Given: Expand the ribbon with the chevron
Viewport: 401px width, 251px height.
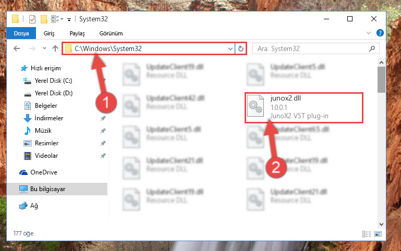Looking at the screenshot, I should [x=369, y=33].
